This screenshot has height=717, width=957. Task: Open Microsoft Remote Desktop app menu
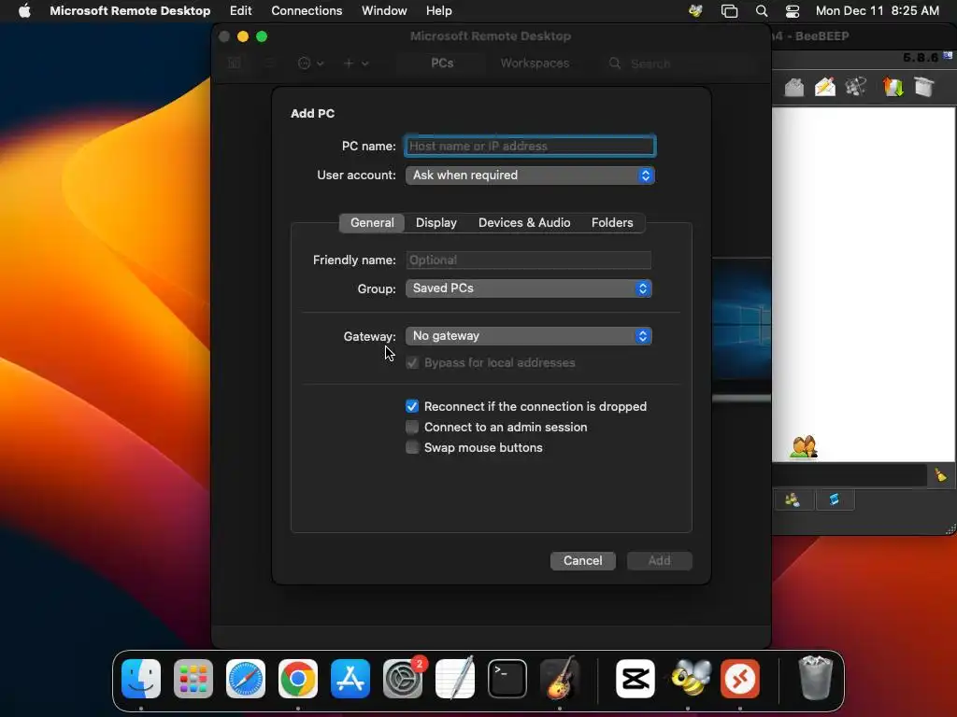coord(130,11)
